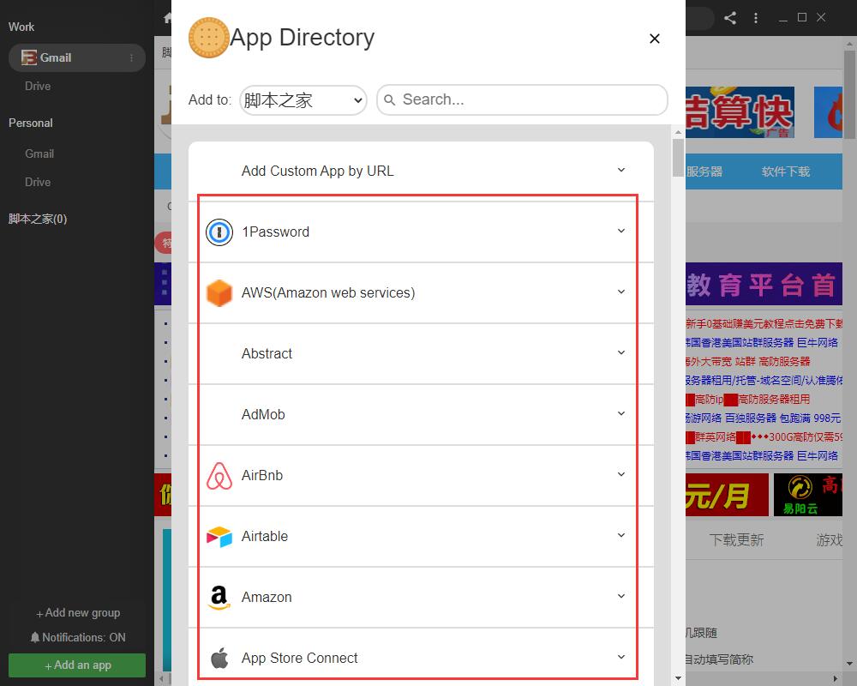Expand the Abstract entry chevron

tap(621, 353)
